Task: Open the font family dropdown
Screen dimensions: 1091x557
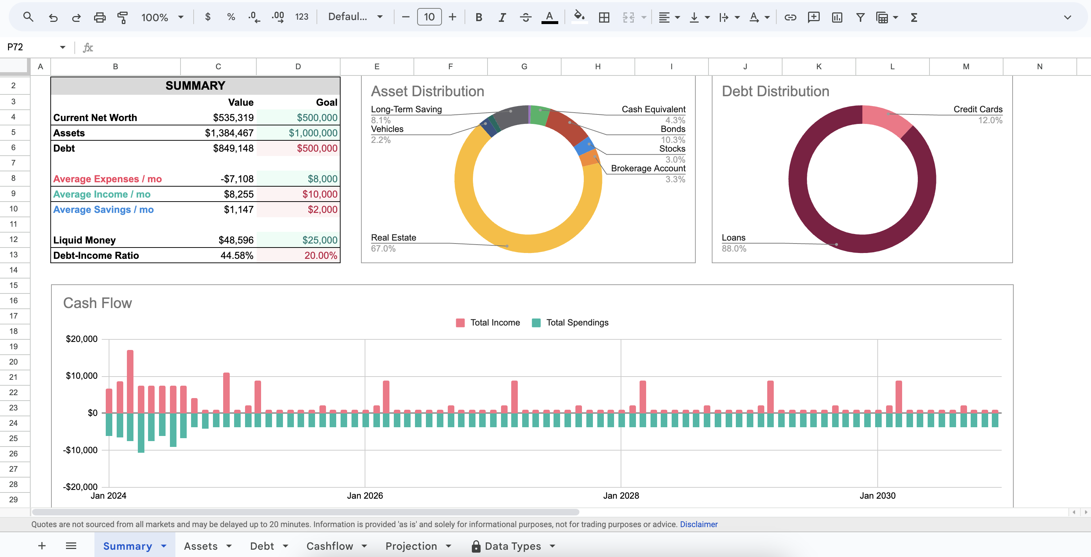Action: tap(355, 17)
